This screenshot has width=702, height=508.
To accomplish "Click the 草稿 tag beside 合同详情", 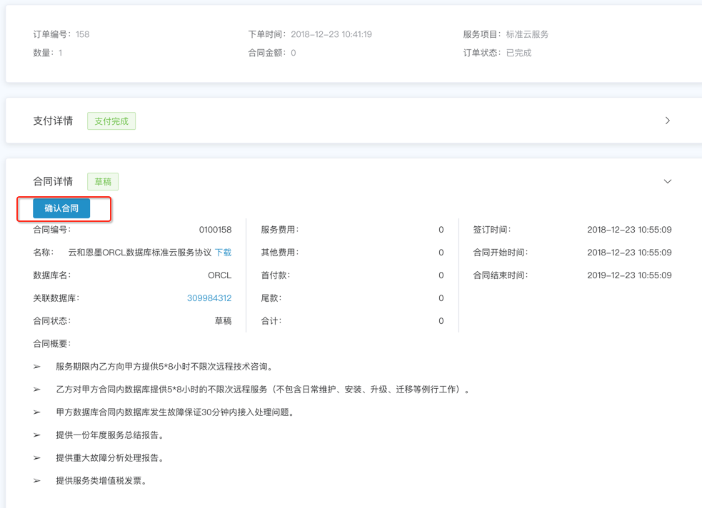I will pos(103,182).
